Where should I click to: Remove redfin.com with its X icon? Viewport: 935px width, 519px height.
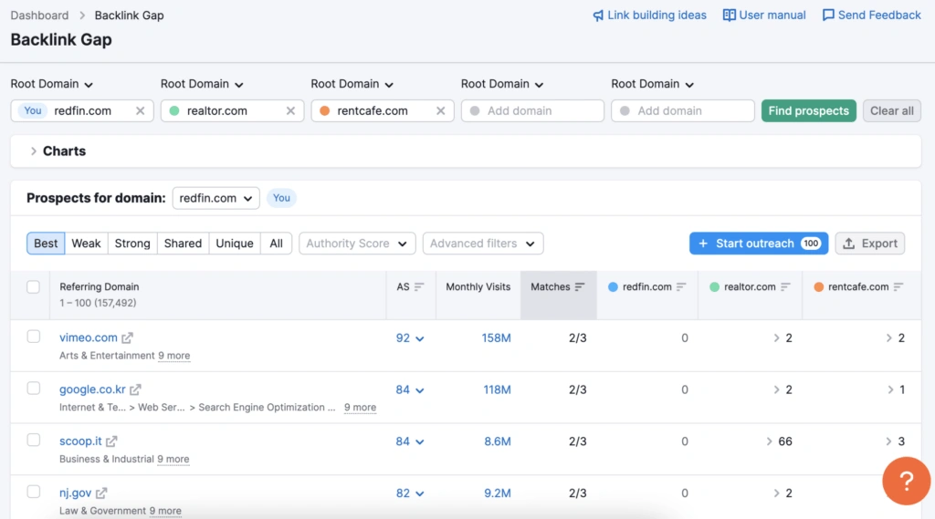140,111
